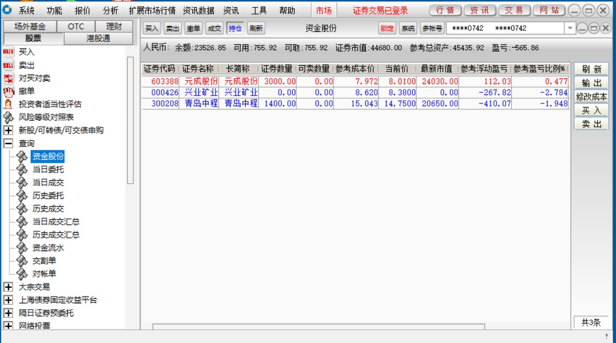Viewport: 616px width, 343px height.
Task: Click the icon beside 历史成交
Action: [22, 208]
